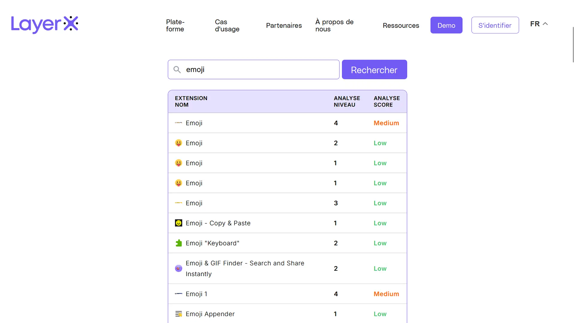
Task: Expand the FR language chevron
Action: pos(545,24)
